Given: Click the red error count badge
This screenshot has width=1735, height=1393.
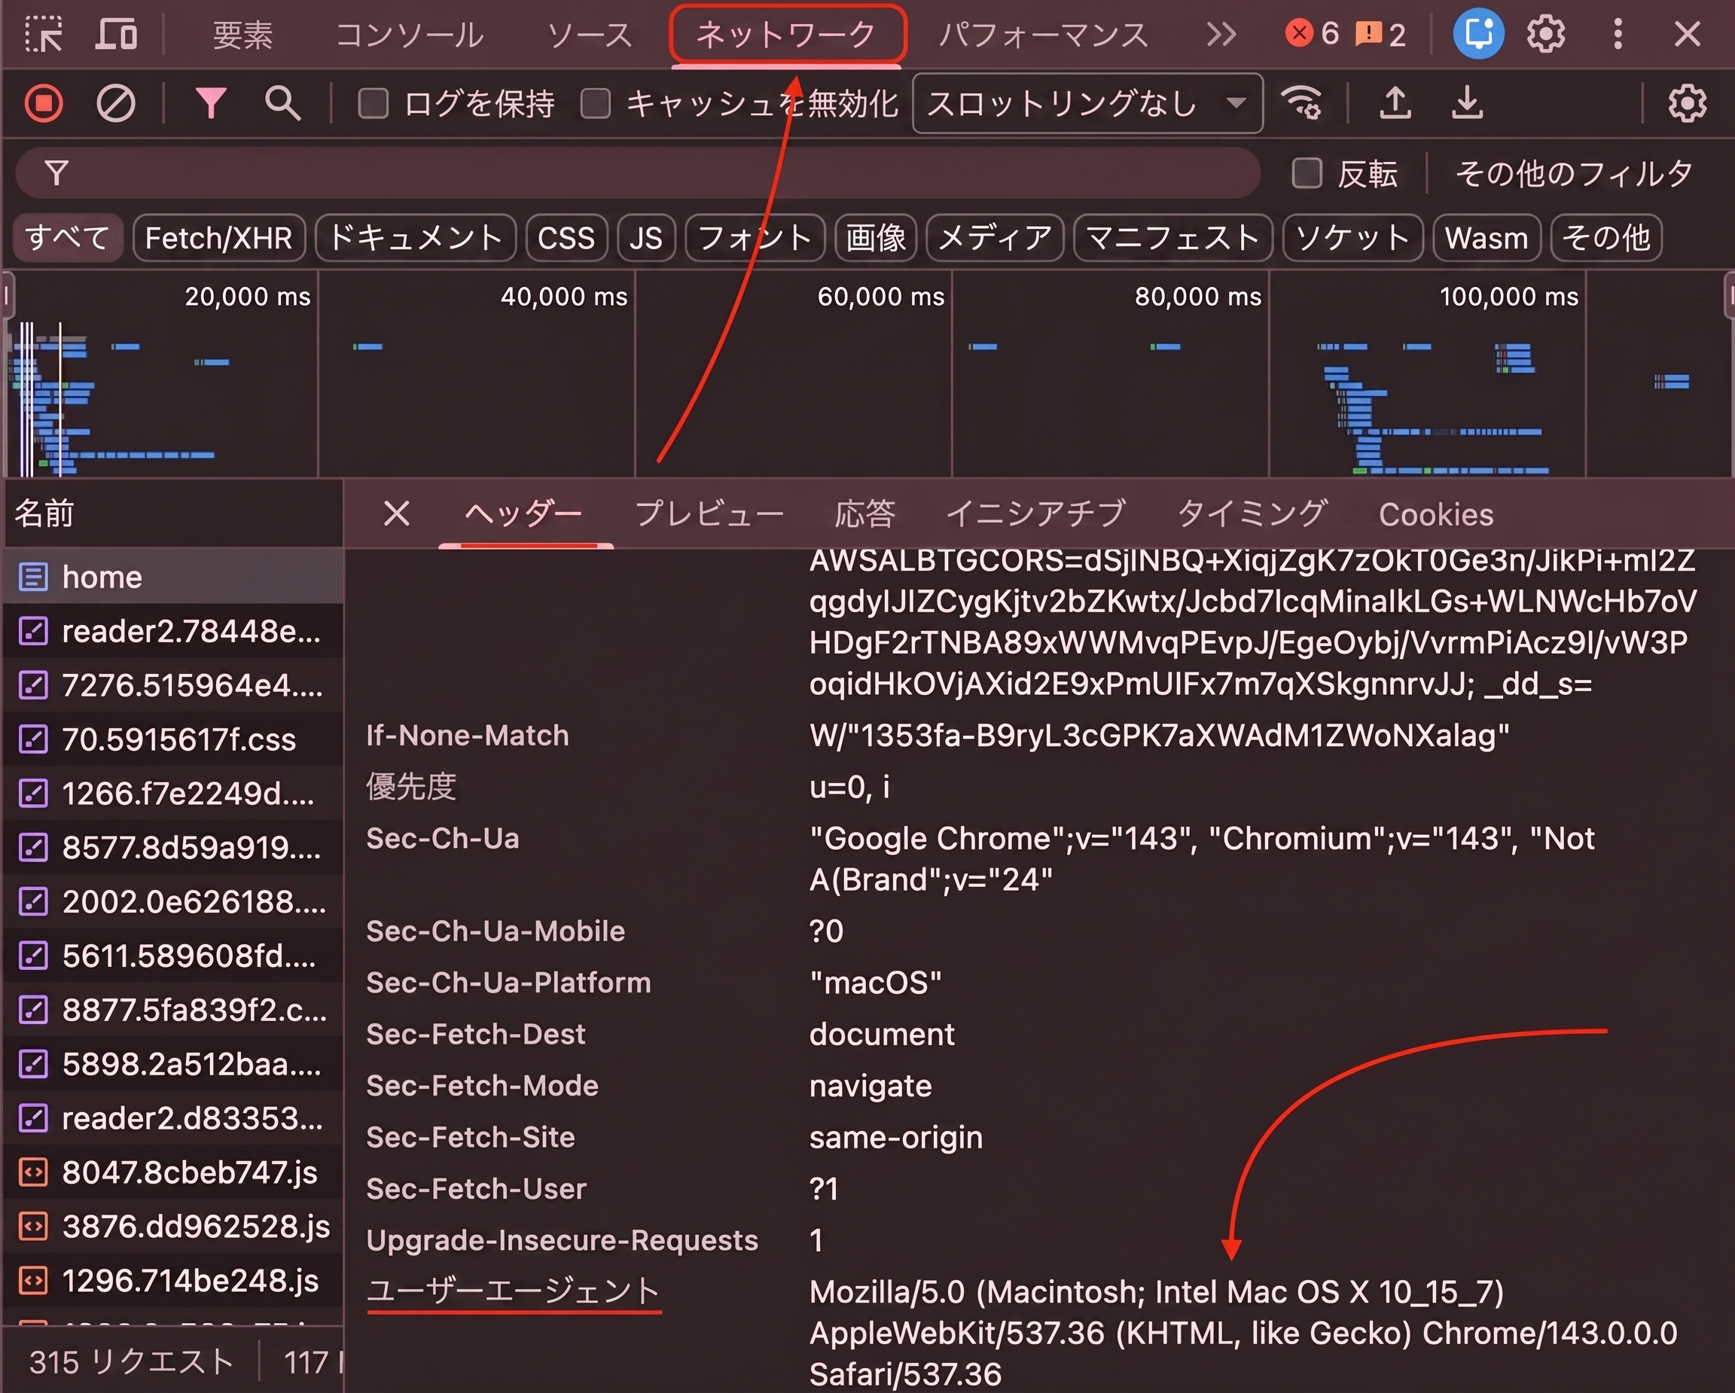Looking at the screenshot, I should (x=1312, y=34).
